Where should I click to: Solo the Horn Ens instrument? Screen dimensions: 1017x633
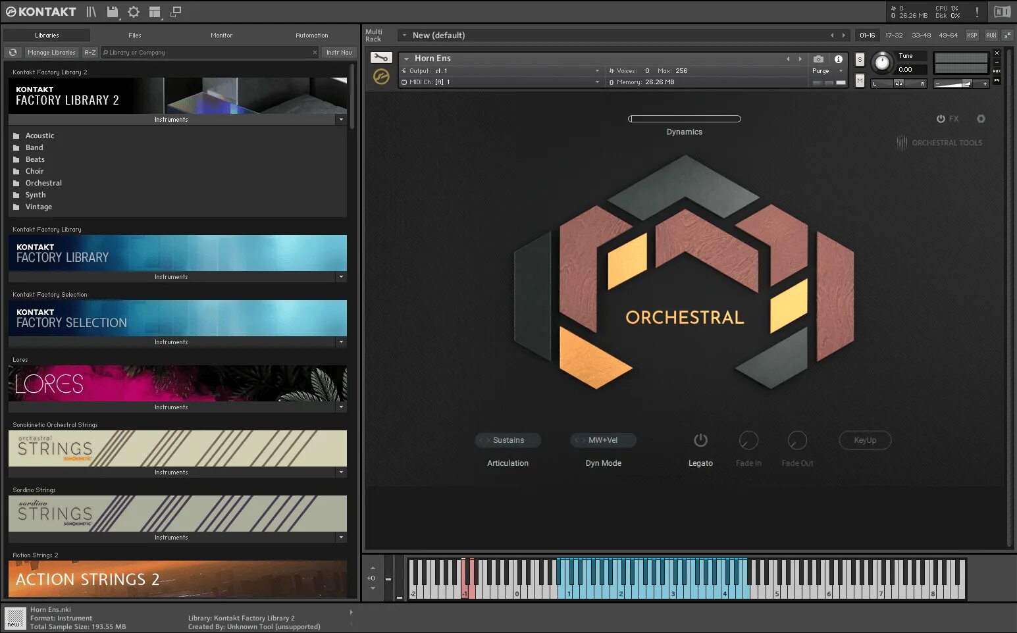[x=860, y=59]
